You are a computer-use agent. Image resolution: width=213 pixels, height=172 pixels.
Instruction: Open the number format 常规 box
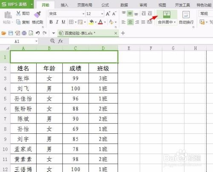pos(206,14)
